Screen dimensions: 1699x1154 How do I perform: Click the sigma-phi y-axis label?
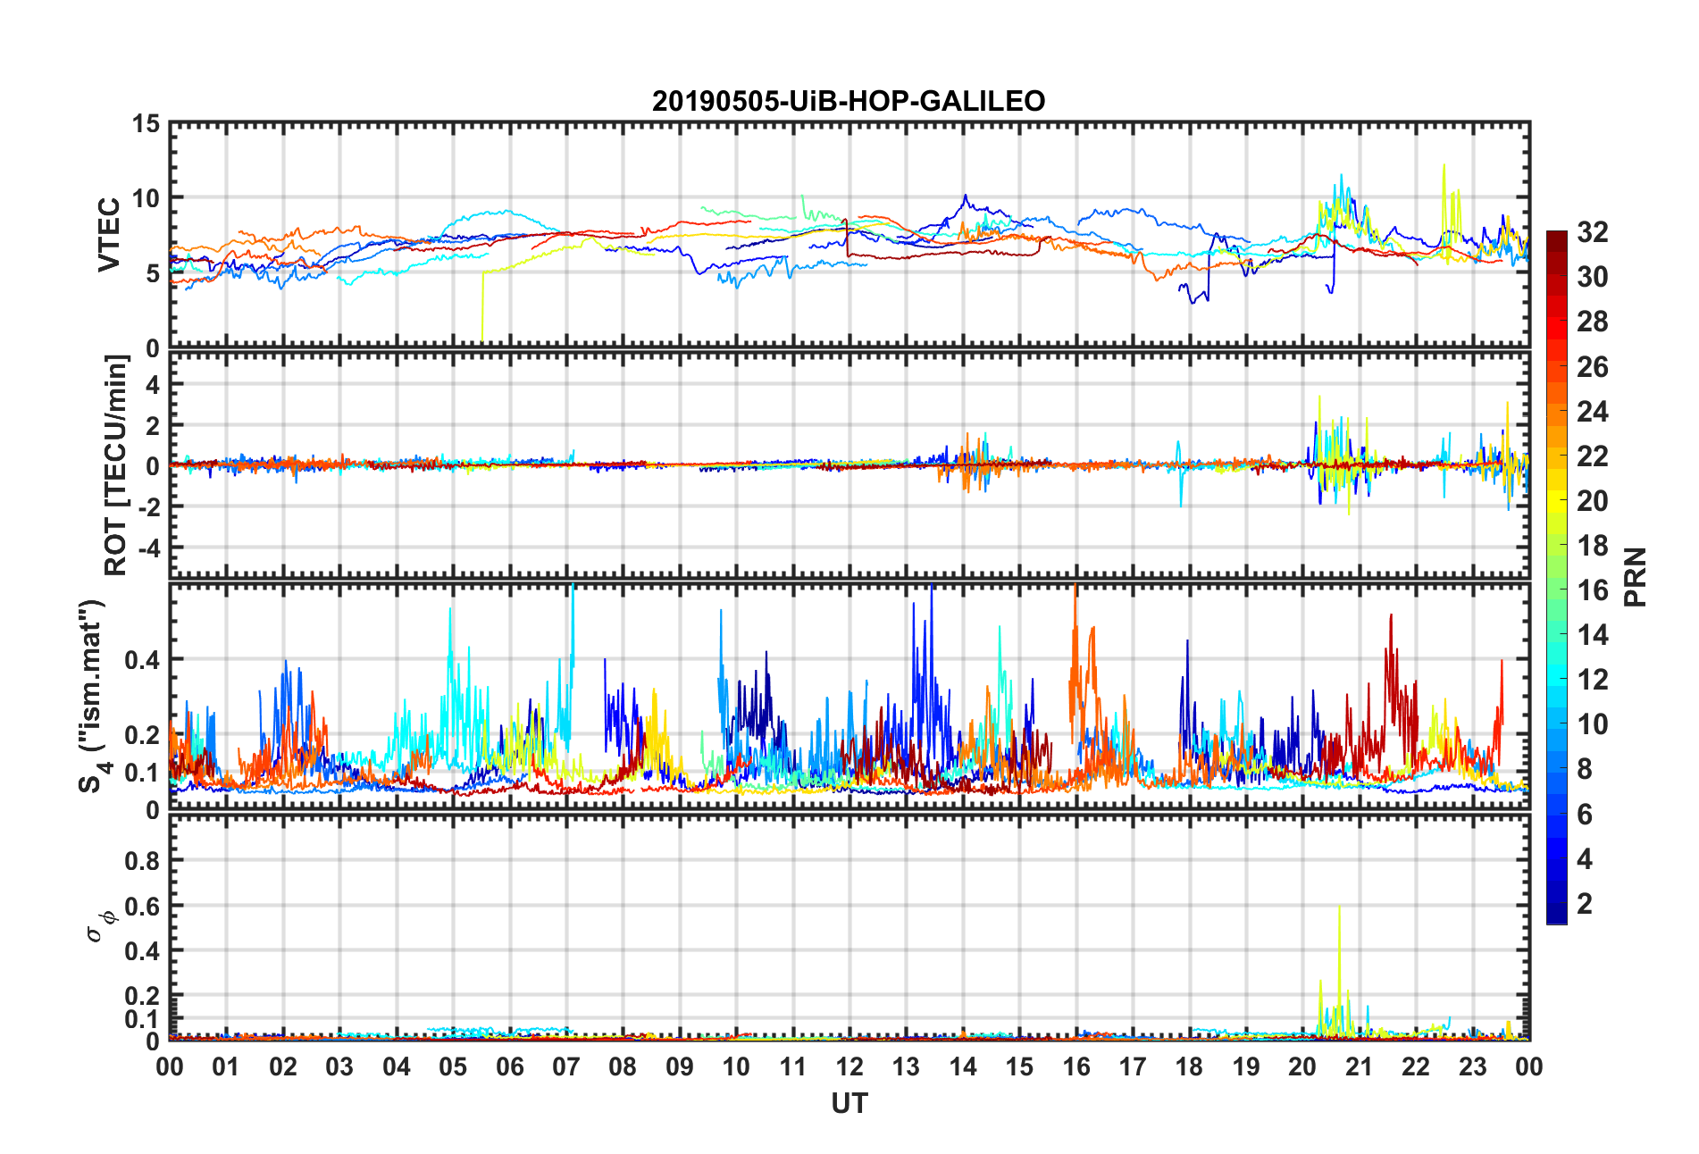click(x=101, y=925)
